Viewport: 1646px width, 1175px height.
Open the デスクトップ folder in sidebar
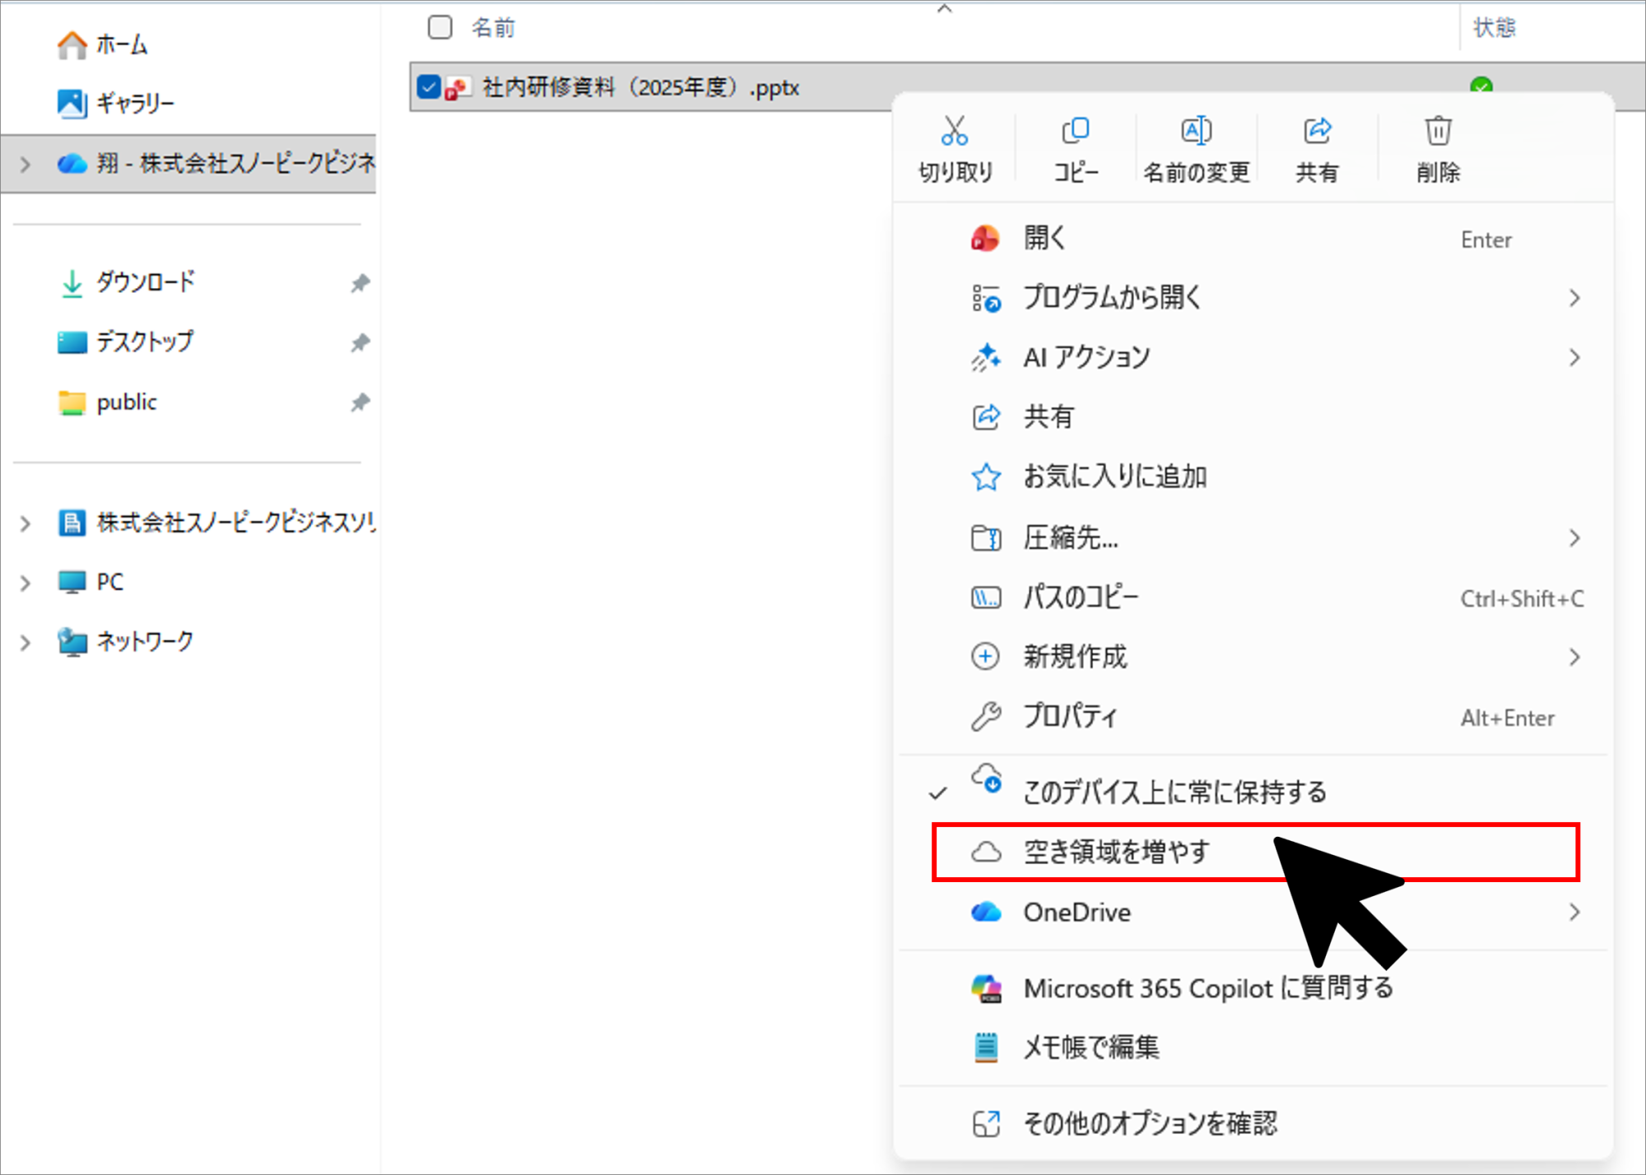pos(144,341)
